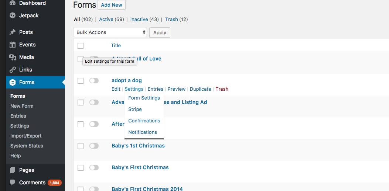Image resolution: width=389 pixels, height=191 pixels.
Task: Click the Dashboard icon in sidebar
Action: (13, 3)
